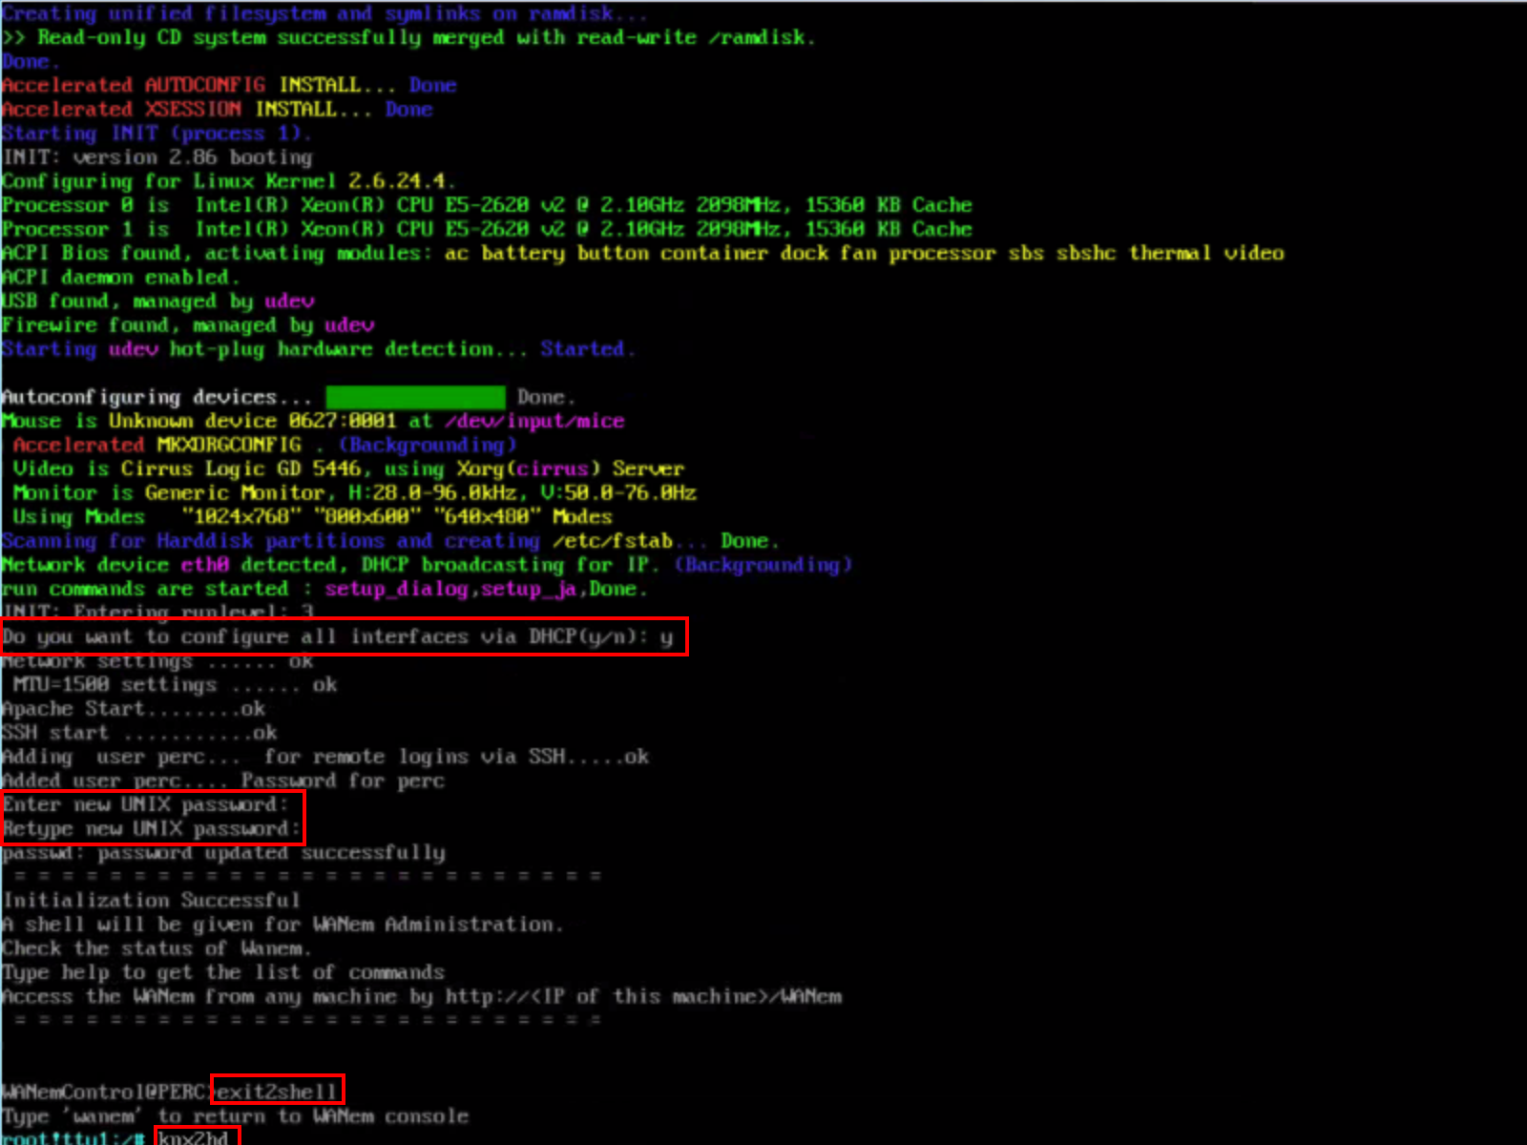This screenshot has width=1527, height=1145.
Task: Click the "/dev/input/mice" device path
Action: click(534, 421)
